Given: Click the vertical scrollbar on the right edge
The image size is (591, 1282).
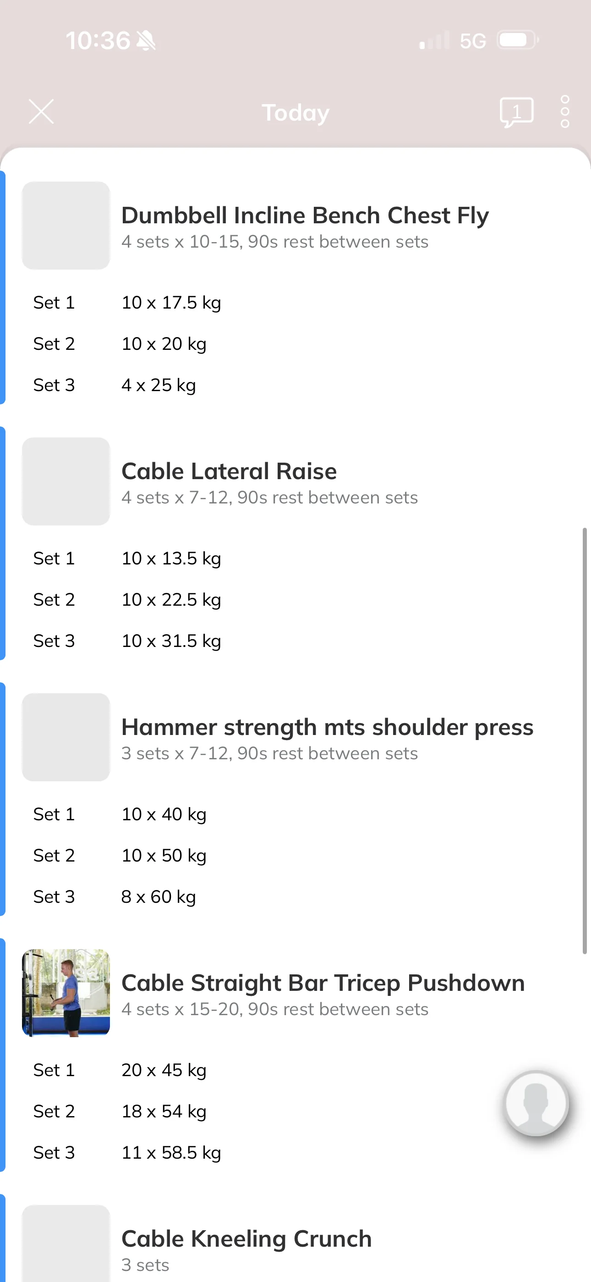Looking at the screenshot, I should click(585, 740).
